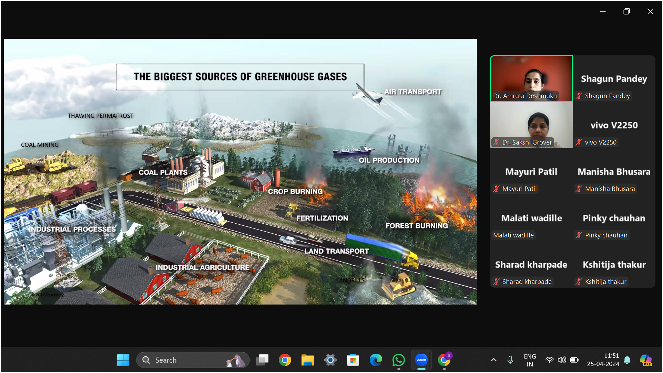
Task: Select the Shagun Pandey participant tile name
Action: [614, 79]
